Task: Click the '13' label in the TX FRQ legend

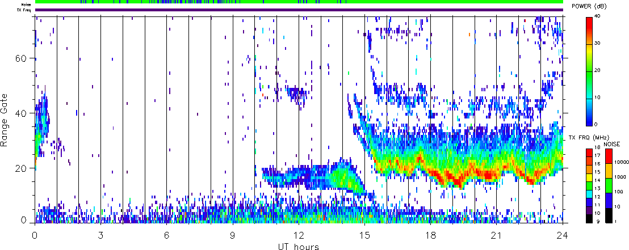Action: [x=597, y=188]
